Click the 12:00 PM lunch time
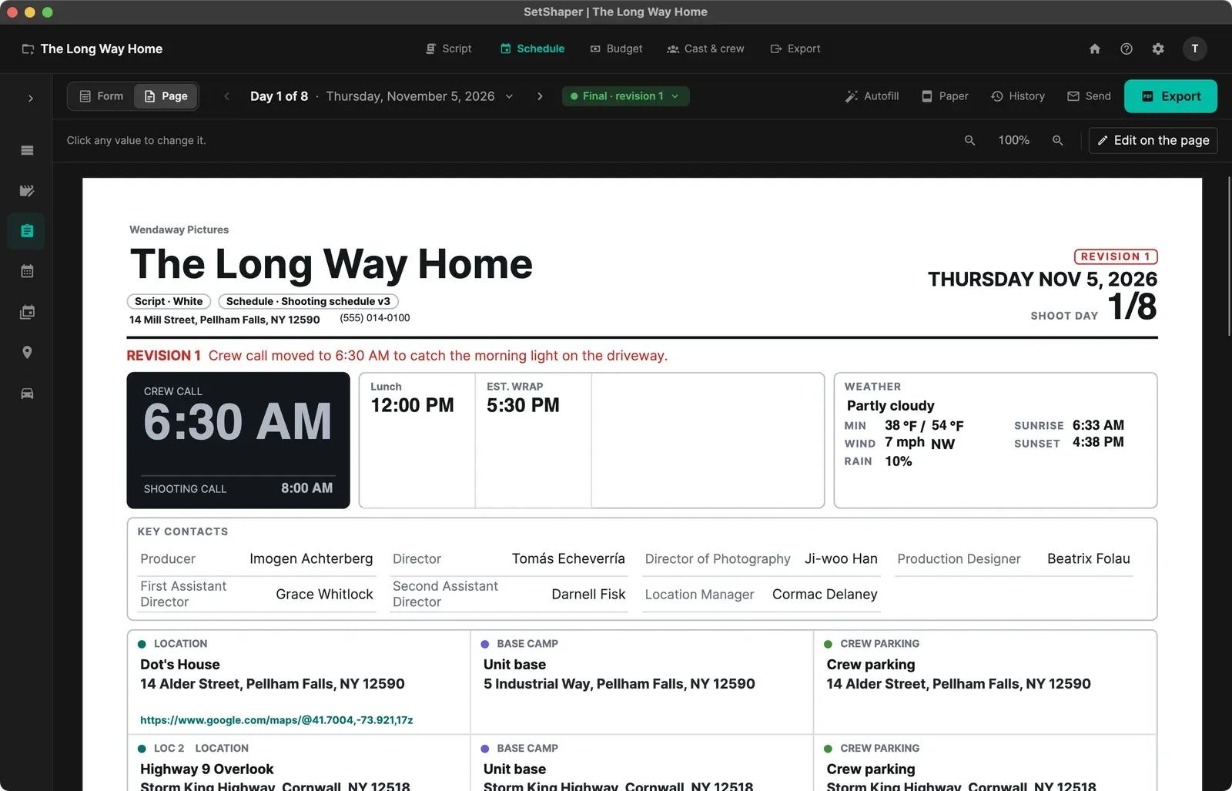This screenshot has height=791, width=1232. [412, 405]
